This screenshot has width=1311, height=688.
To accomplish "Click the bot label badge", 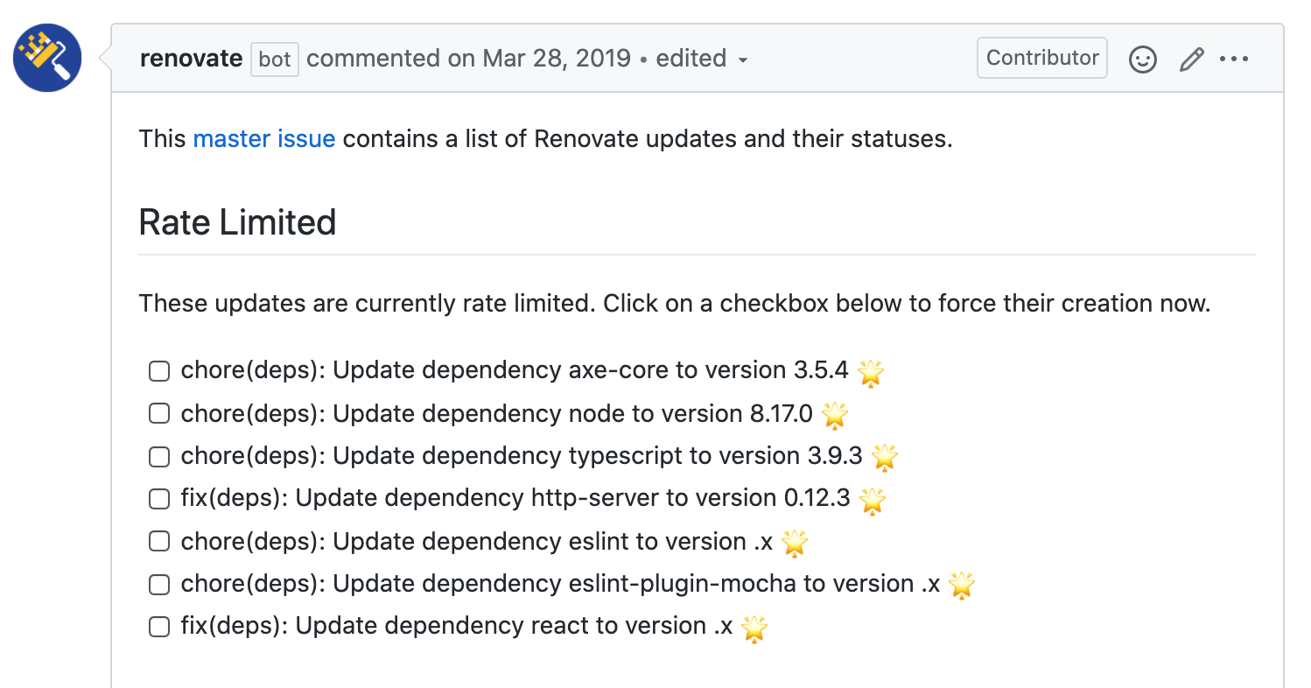I will 275,60.
